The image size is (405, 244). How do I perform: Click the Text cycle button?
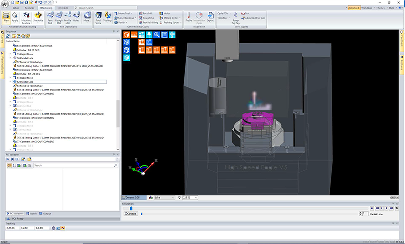[245, 13]
